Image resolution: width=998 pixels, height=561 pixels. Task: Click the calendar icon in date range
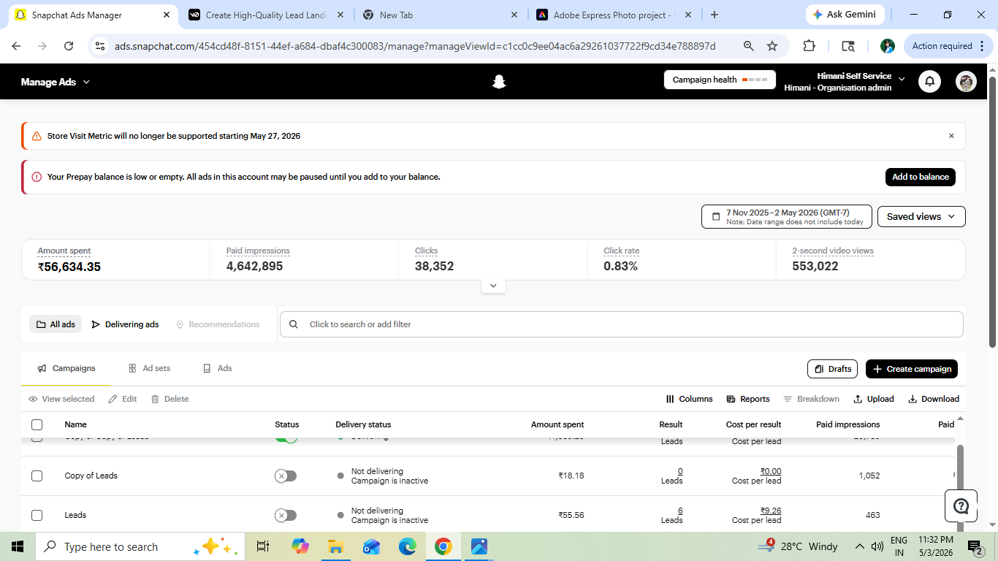[x=716, y=217]
